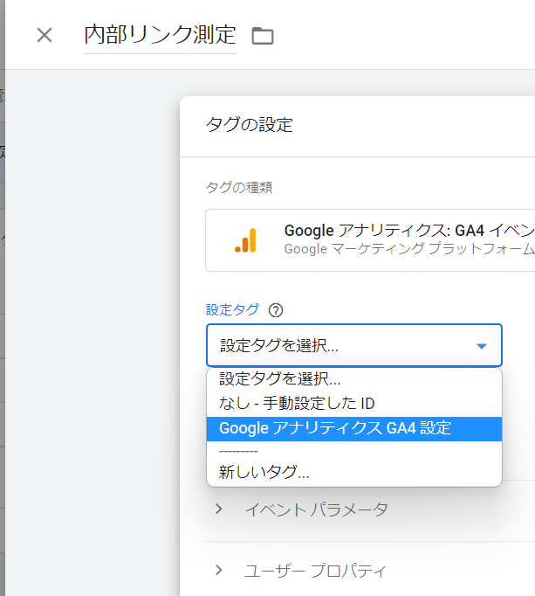Expand ユーザー プロパティ using its chevron
Viewport: 535px width, 596px height.
[x=219, y=571]
